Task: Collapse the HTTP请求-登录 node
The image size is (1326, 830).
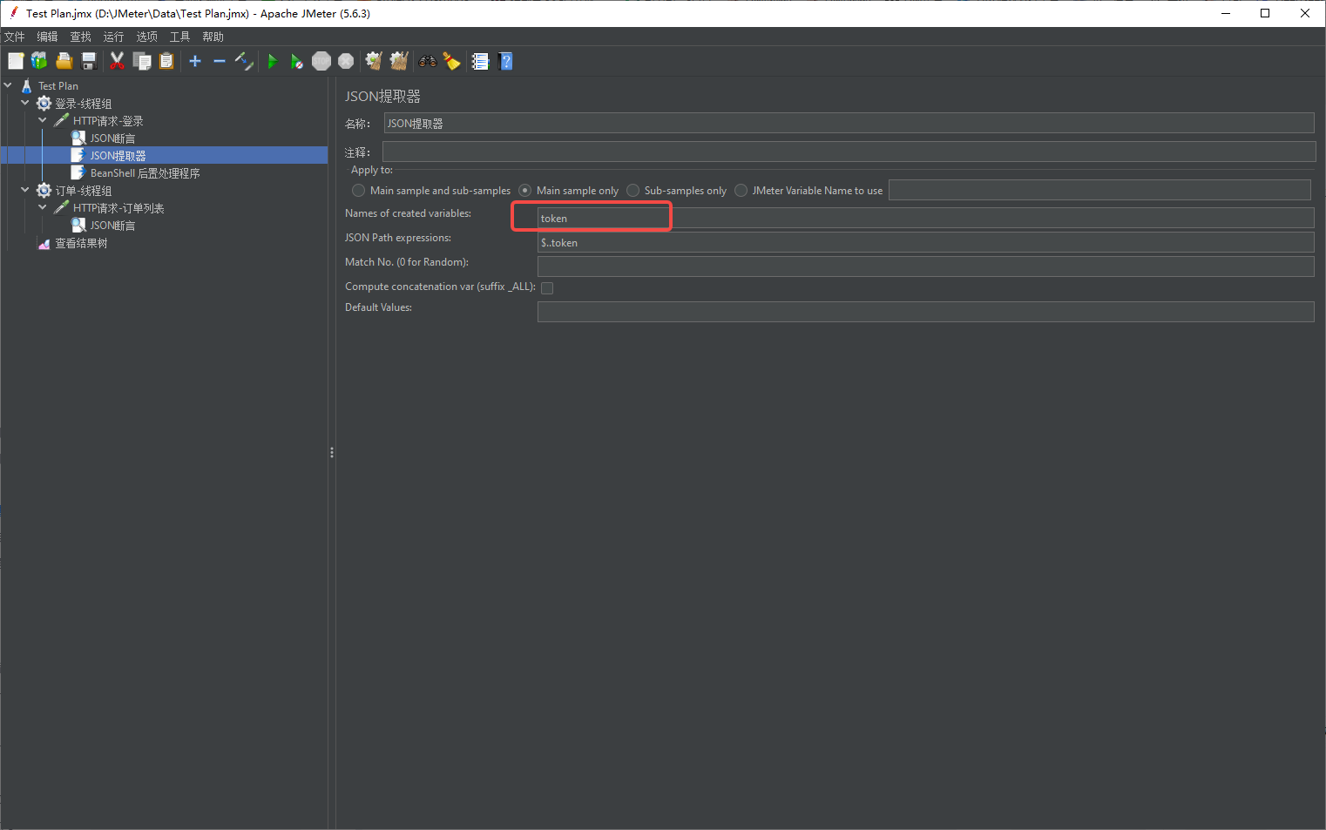Action: tap(43, 120)
